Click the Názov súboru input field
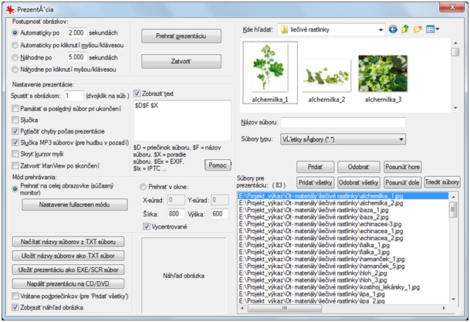The image size is (470, 322). [x=343, y=123]
